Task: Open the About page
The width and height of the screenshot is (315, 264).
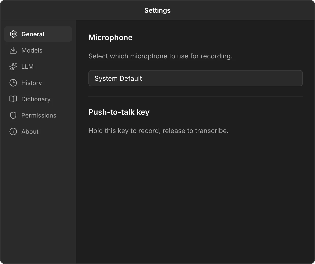Action: click(x=30, y=131)
